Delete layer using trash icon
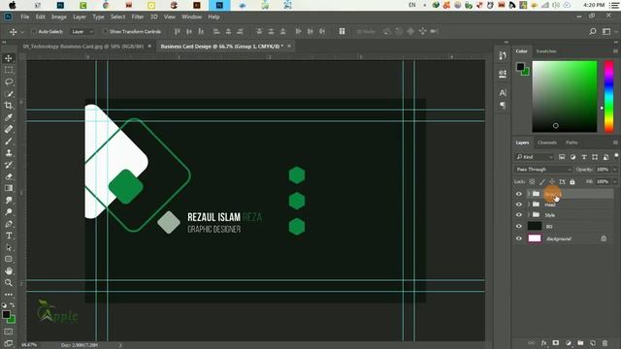 (x=605, y=342)
